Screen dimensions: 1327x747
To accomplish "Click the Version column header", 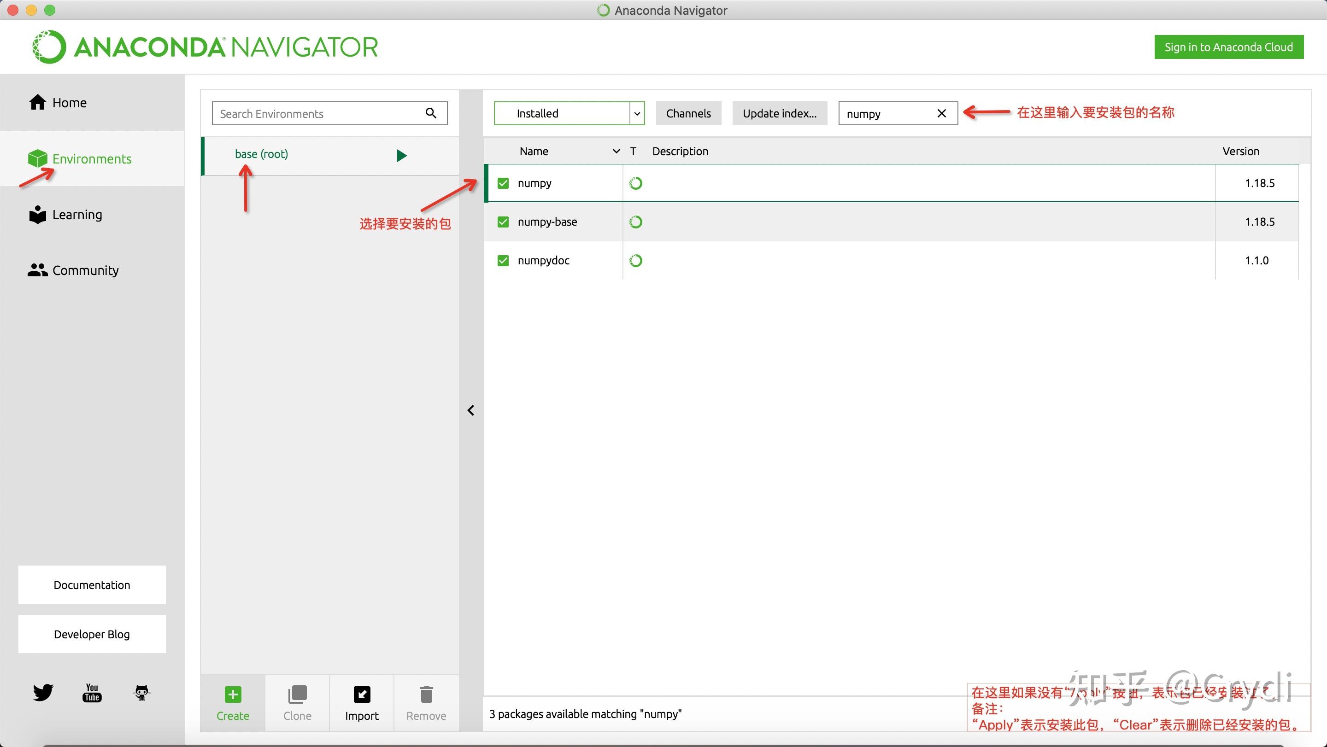I will [1241, 152].
